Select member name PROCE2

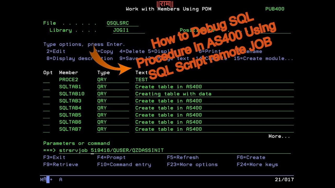point(69,80)
